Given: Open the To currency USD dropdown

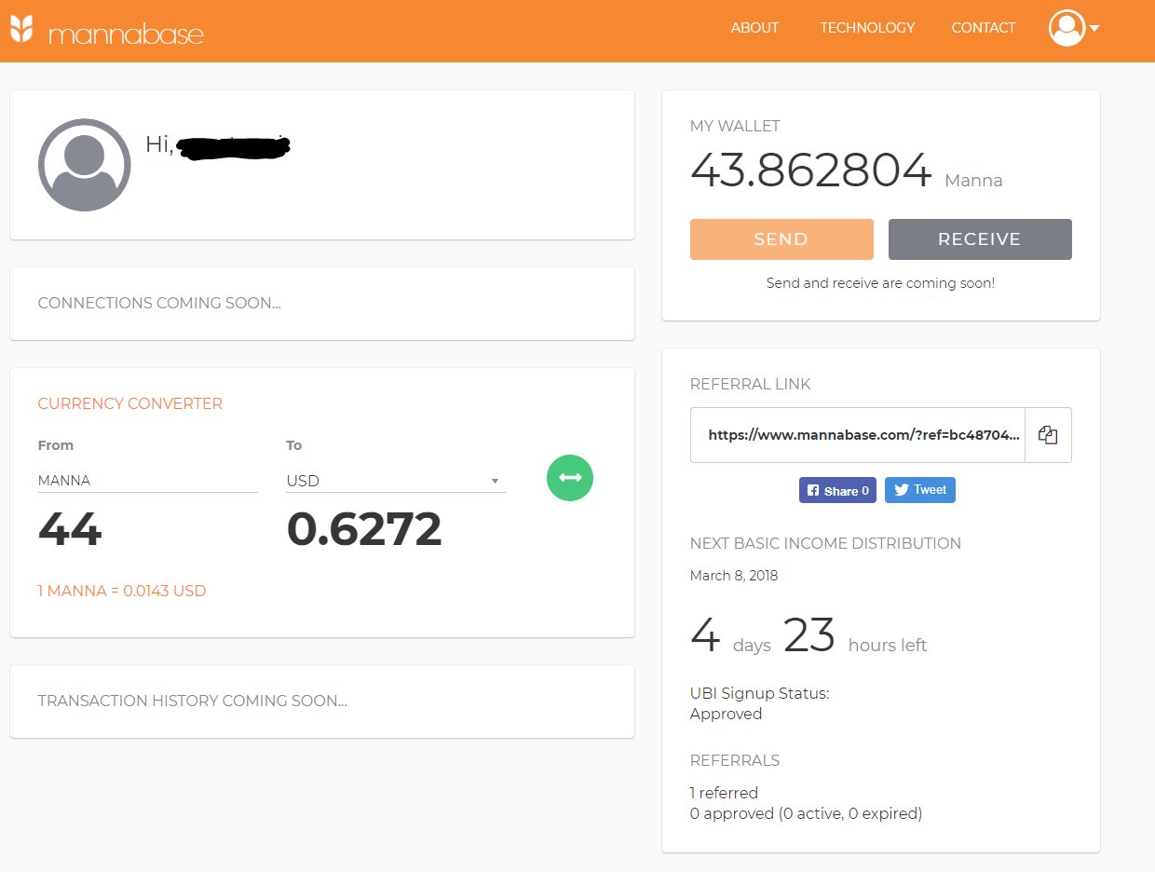Looking at the screenshot, I should 396,481.
